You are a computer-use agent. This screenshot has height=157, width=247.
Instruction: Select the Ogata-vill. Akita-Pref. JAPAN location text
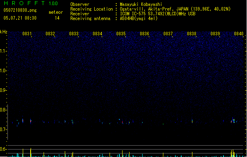point(175,9)
